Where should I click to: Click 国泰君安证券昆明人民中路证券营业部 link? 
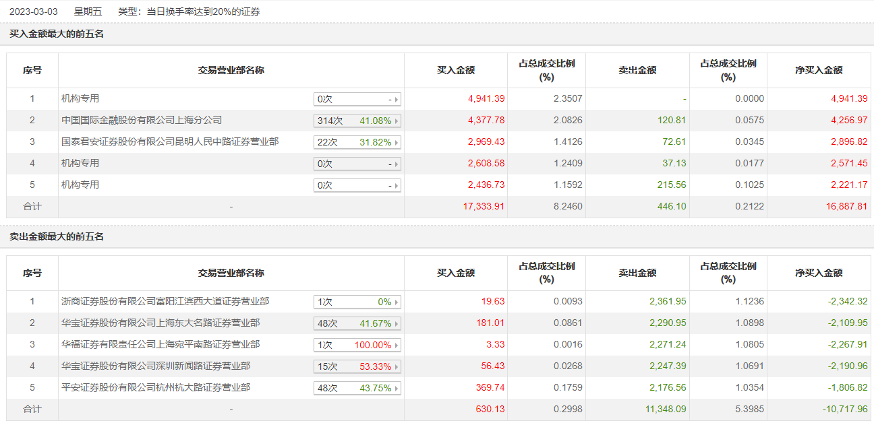pos(170,142)
